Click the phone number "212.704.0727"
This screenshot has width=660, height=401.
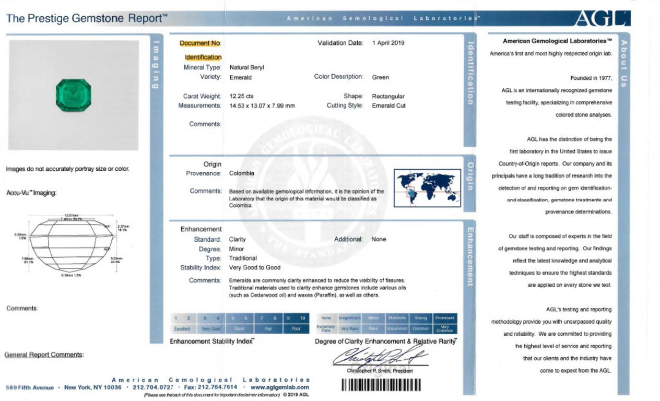point(154,387)
